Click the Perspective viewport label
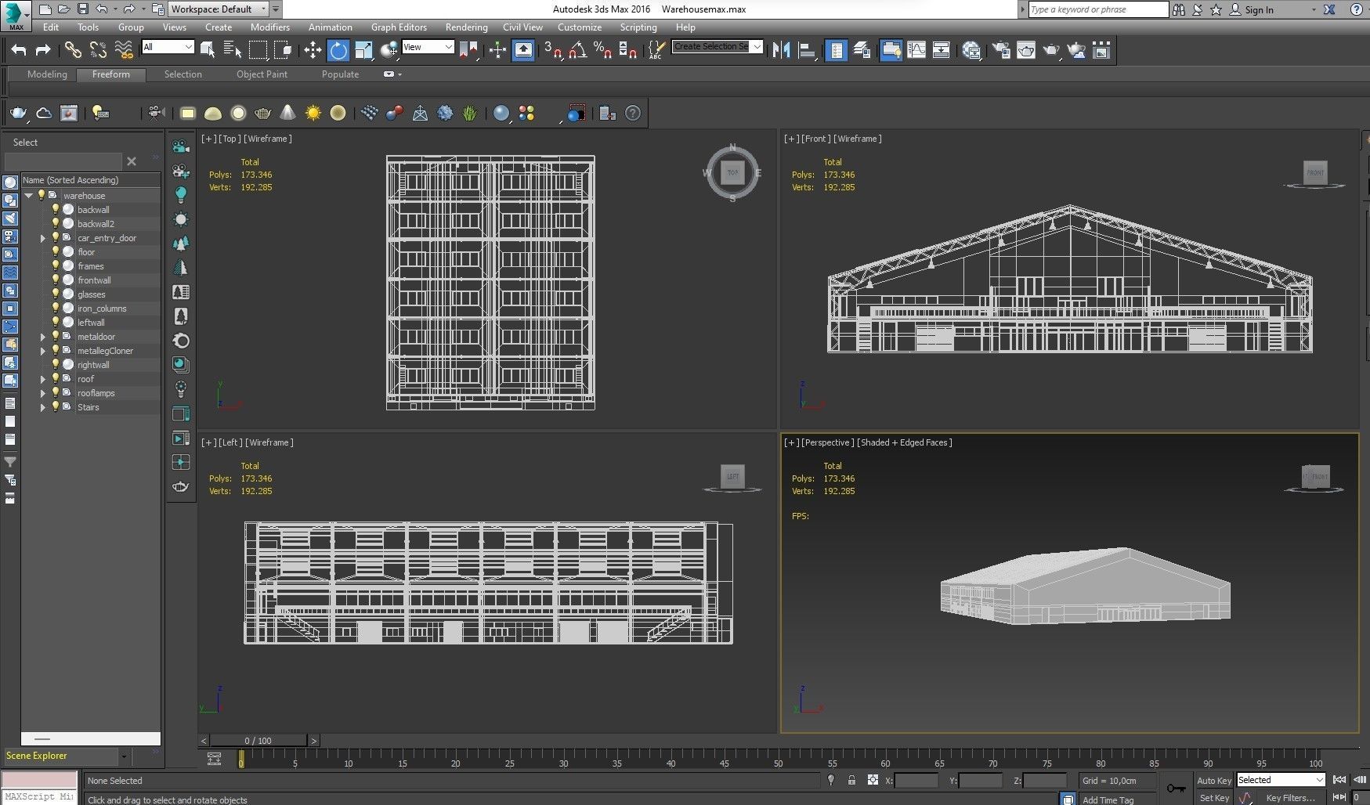This screenshot has height=805, width=1370. (828, 442)
